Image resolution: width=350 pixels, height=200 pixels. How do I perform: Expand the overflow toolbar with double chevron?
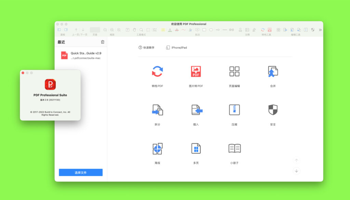[320, 30]
